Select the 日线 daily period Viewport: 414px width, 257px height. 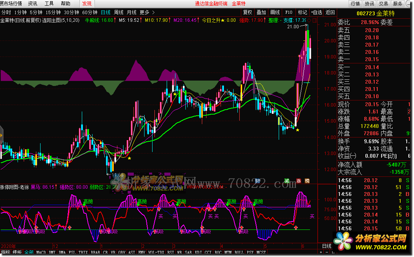coord(106,12)
